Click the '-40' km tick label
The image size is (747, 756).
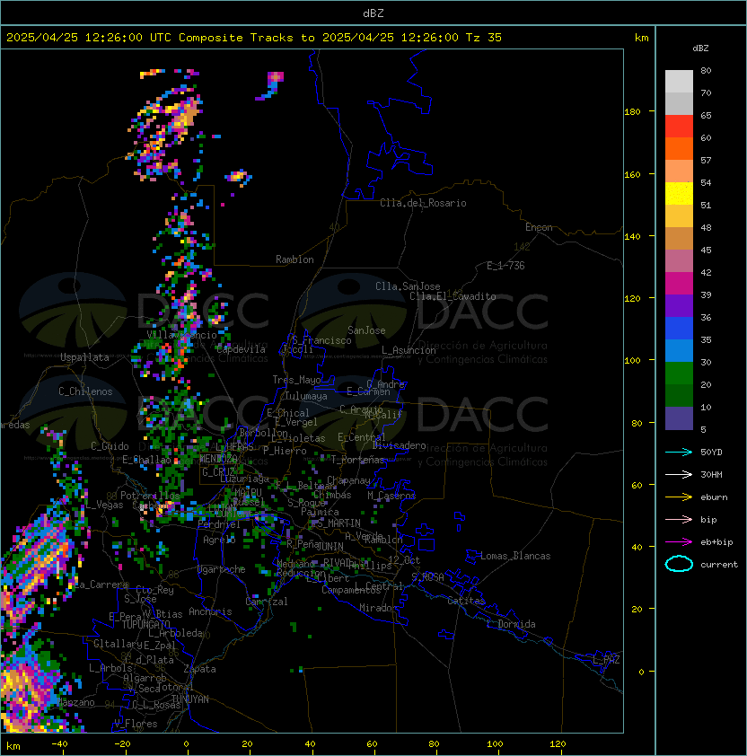tap(60, 744)
